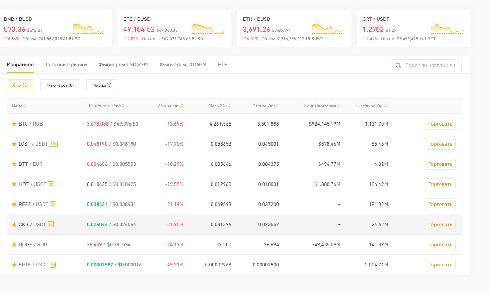Click the 4,261,565 24h max value

(x=220, y=124)
